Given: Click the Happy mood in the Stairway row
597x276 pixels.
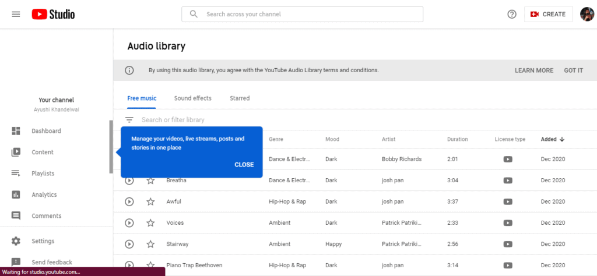Looking at the screenshot, I should coord(333,244).
